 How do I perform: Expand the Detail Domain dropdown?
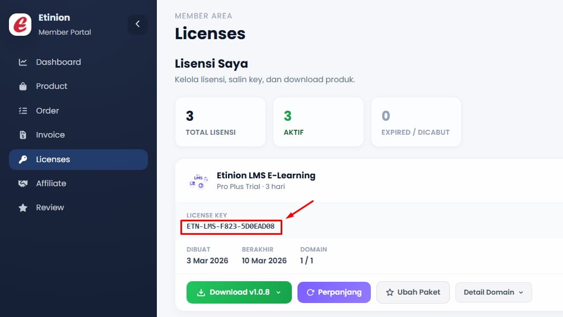pyautogui.click(x=494, y=292)
